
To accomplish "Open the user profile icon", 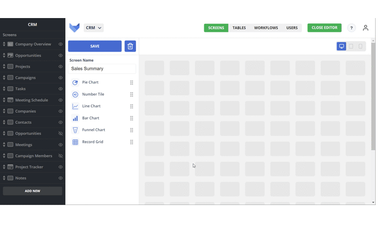I will 366,28.
